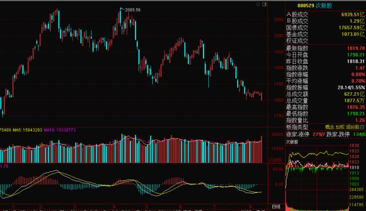This screenshot has width=366, height=211.
Task: Click the 17657.59亿 bond turnover value
Action: [352, 28]
